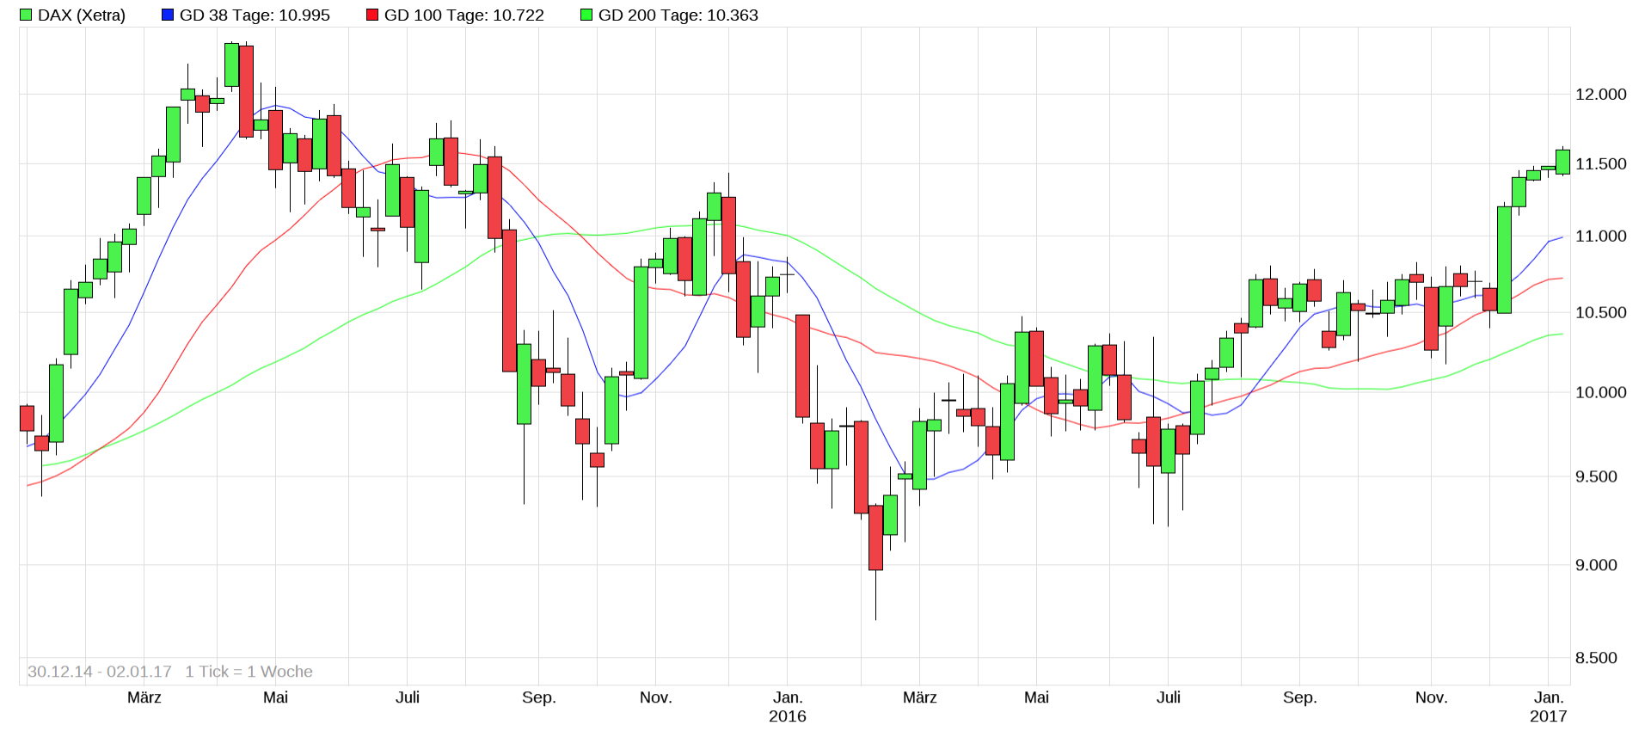Select the Jan. 2017 time axis label

[1549, 706]
